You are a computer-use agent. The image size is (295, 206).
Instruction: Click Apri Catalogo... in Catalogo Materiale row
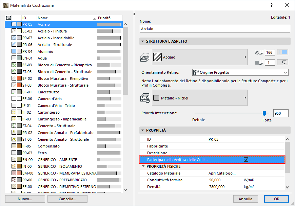pyautogui.click(x=222, y=173)
